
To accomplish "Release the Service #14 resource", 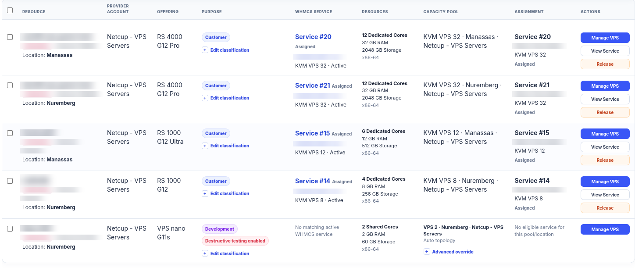I will coord(605,208).
